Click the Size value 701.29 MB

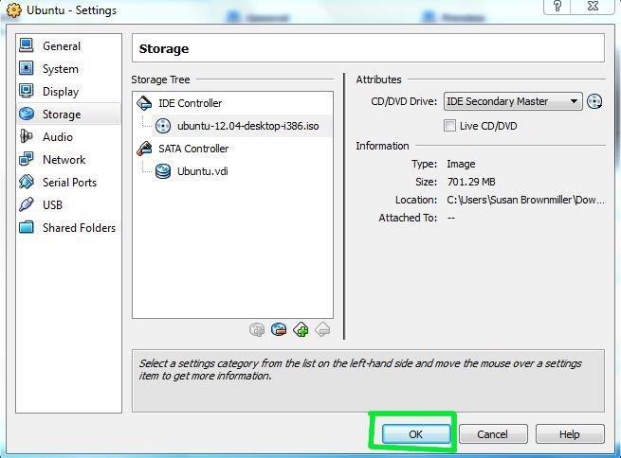coord(471,183)
